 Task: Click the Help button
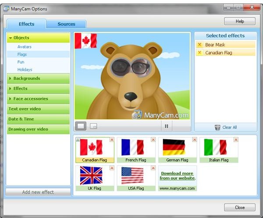[x=240, y=21]
